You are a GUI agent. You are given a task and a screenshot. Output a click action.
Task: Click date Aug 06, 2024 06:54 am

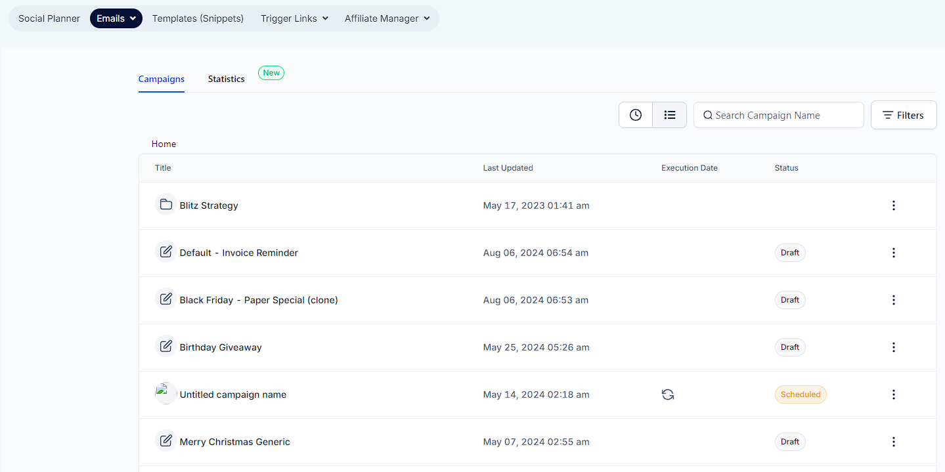536,253
